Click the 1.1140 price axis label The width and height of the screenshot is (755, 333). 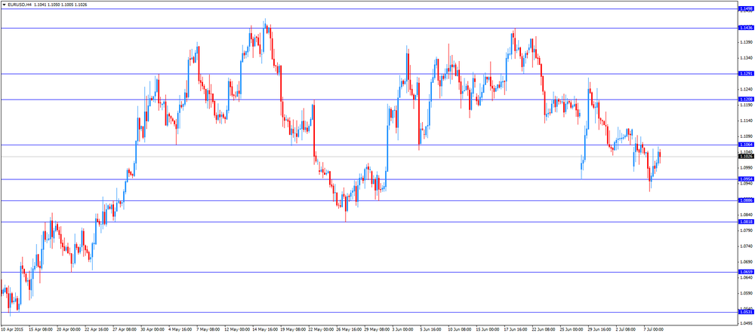click(747, 120)
